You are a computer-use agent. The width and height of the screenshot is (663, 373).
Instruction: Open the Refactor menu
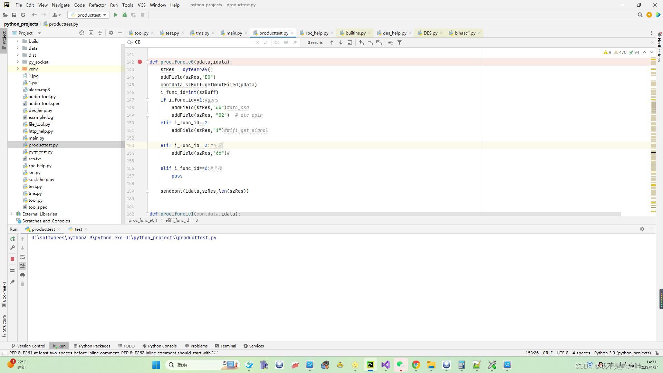click(97, 5)
